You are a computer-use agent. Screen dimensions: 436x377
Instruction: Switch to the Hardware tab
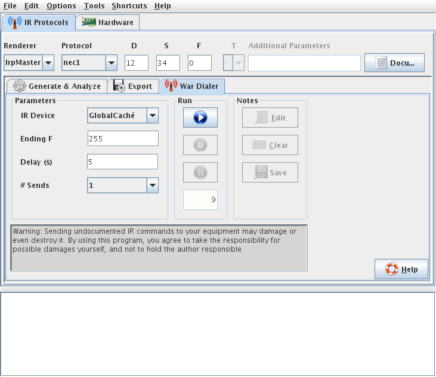click(108, 23)
